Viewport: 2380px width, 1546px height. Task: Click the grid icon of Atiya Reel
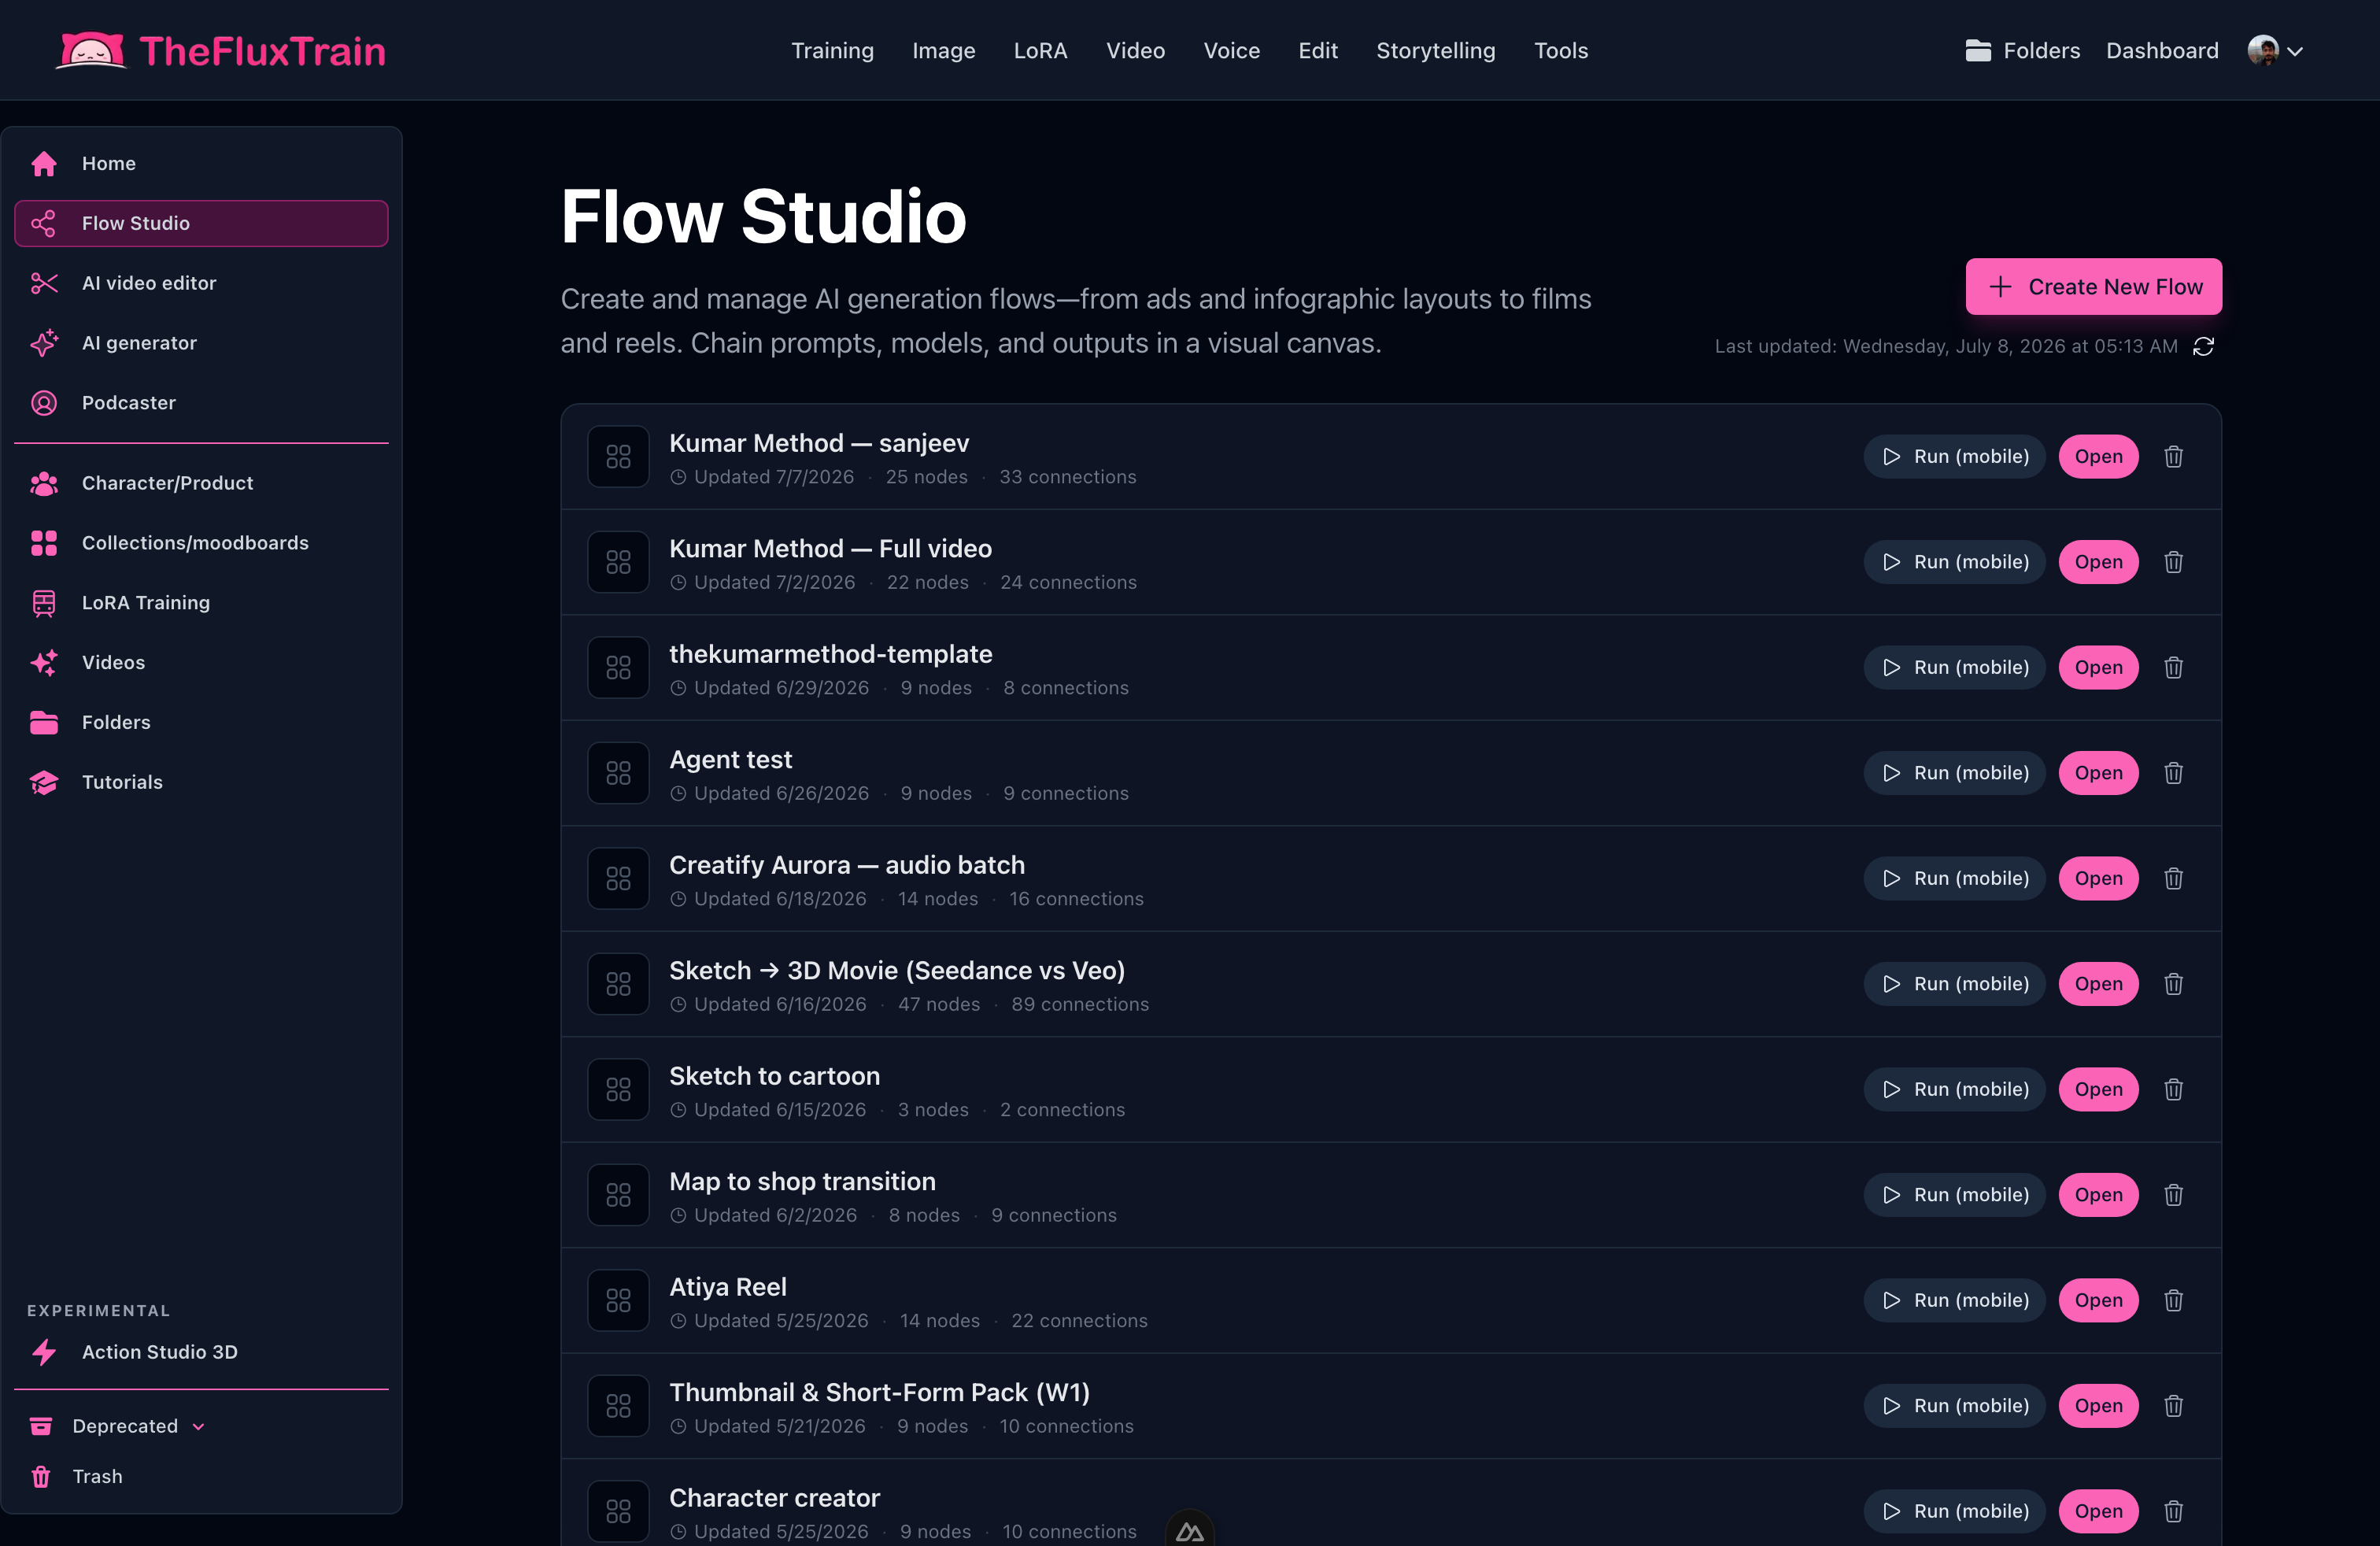coord(618,1301)
